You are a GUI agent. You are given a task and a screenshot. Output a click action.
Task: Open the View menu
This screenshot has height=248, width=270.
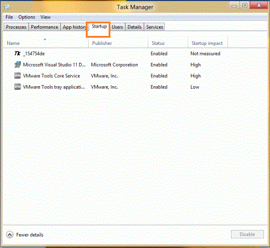click(46, 17)
